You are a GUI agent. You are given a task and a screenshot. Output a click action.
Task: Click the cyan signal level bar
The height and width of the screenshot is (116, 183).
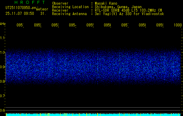(x=93, y=115)
